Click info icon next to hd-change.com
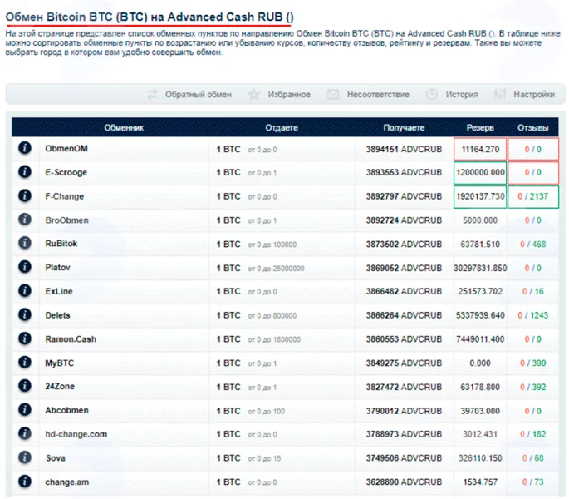Screen dimensions: 569x499 point(25,433)
